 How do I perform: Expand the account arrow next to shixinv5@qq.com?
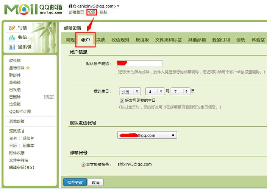(118, 6)
